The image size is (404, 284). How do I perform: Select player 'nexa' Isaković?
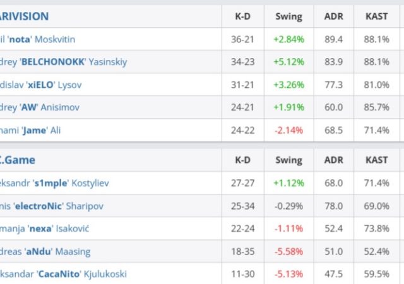click(x=44, y=228)
